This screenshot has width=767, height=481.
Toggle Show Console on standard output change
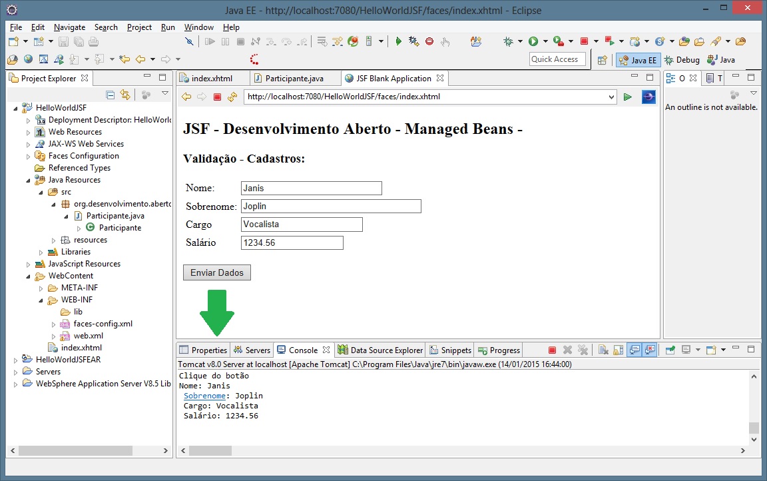(x=635, y=350)
